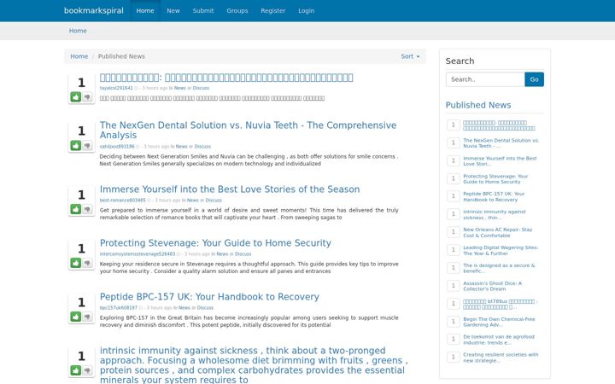Image resolution: width=615 pixels, height=384 pixels.
Task: Sidebar: open The NexGen Dental Solution link
Action: point(501,143)
